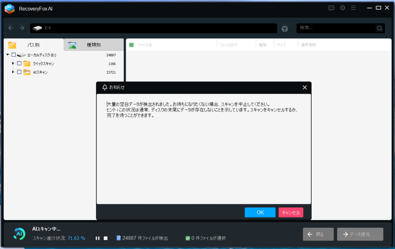Click the search magnifier icon
Screen dimensions: 395x249
pyautogui.click(x=380, y=28)
